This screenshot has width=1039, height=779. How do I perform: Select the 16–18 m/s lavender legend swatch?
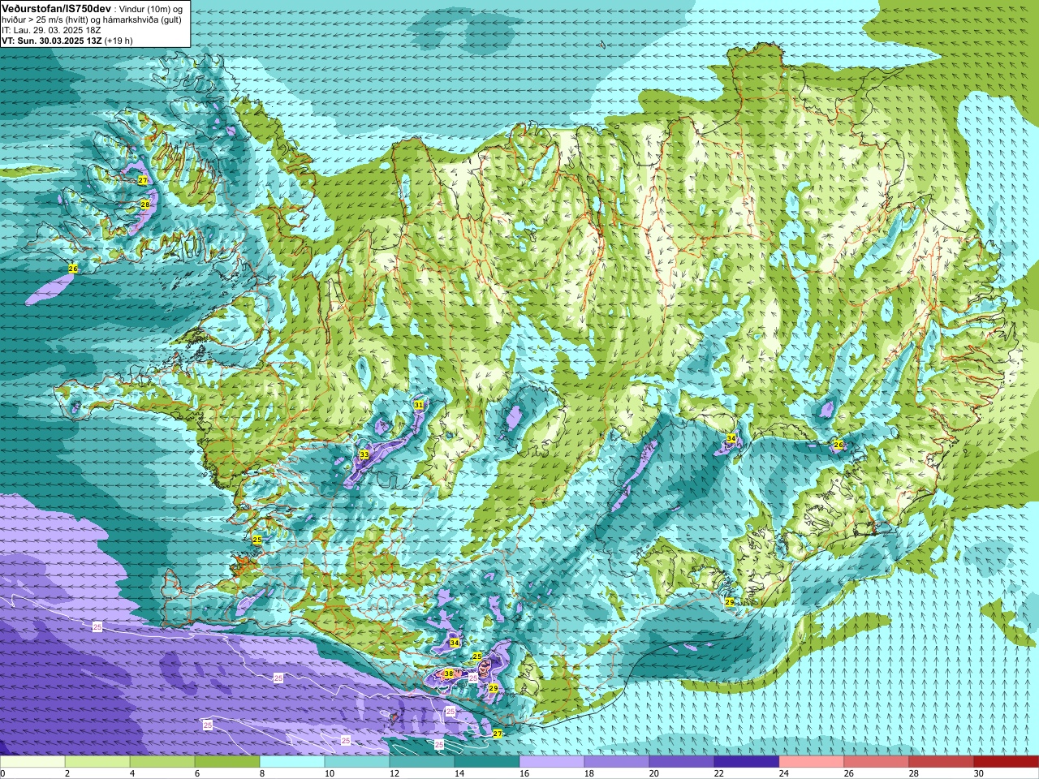[x=552, y=762]
